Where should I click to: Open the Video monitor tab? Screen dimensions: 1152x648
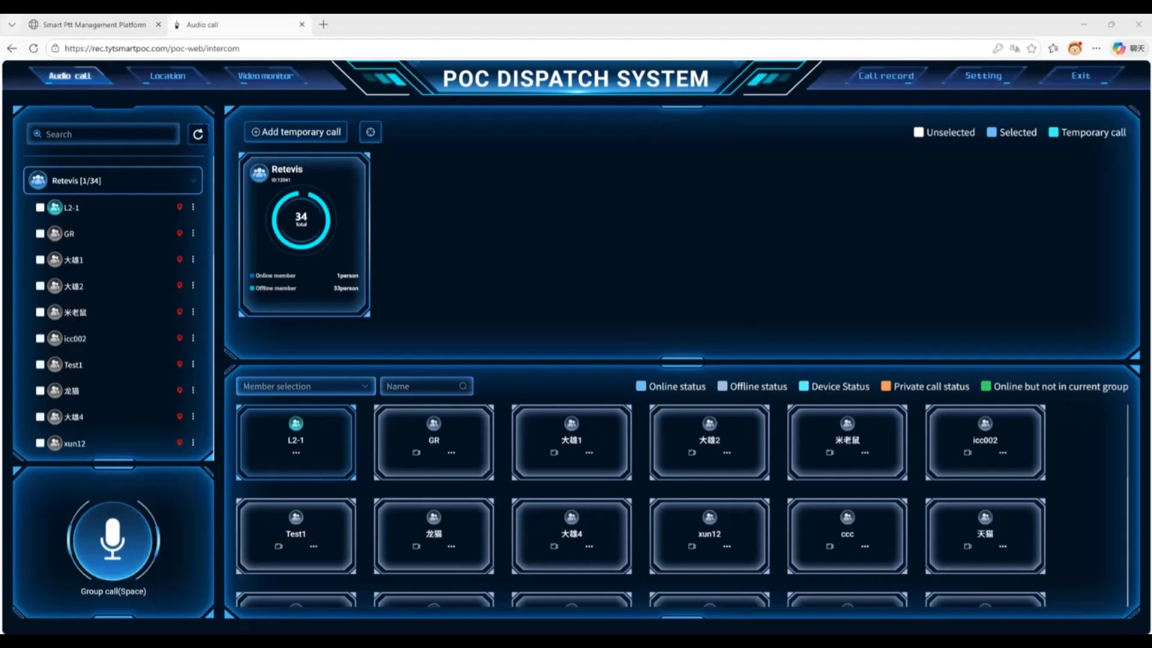[x=265, y=76]
